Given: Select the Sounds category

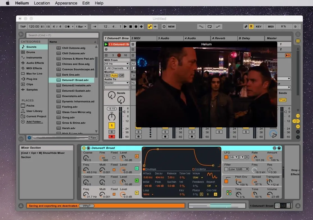Looking at the screenshot, I should 34,47.
